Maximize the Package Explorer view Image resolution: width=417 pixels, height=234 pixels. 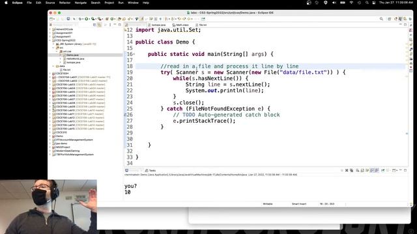pos(120,25)
